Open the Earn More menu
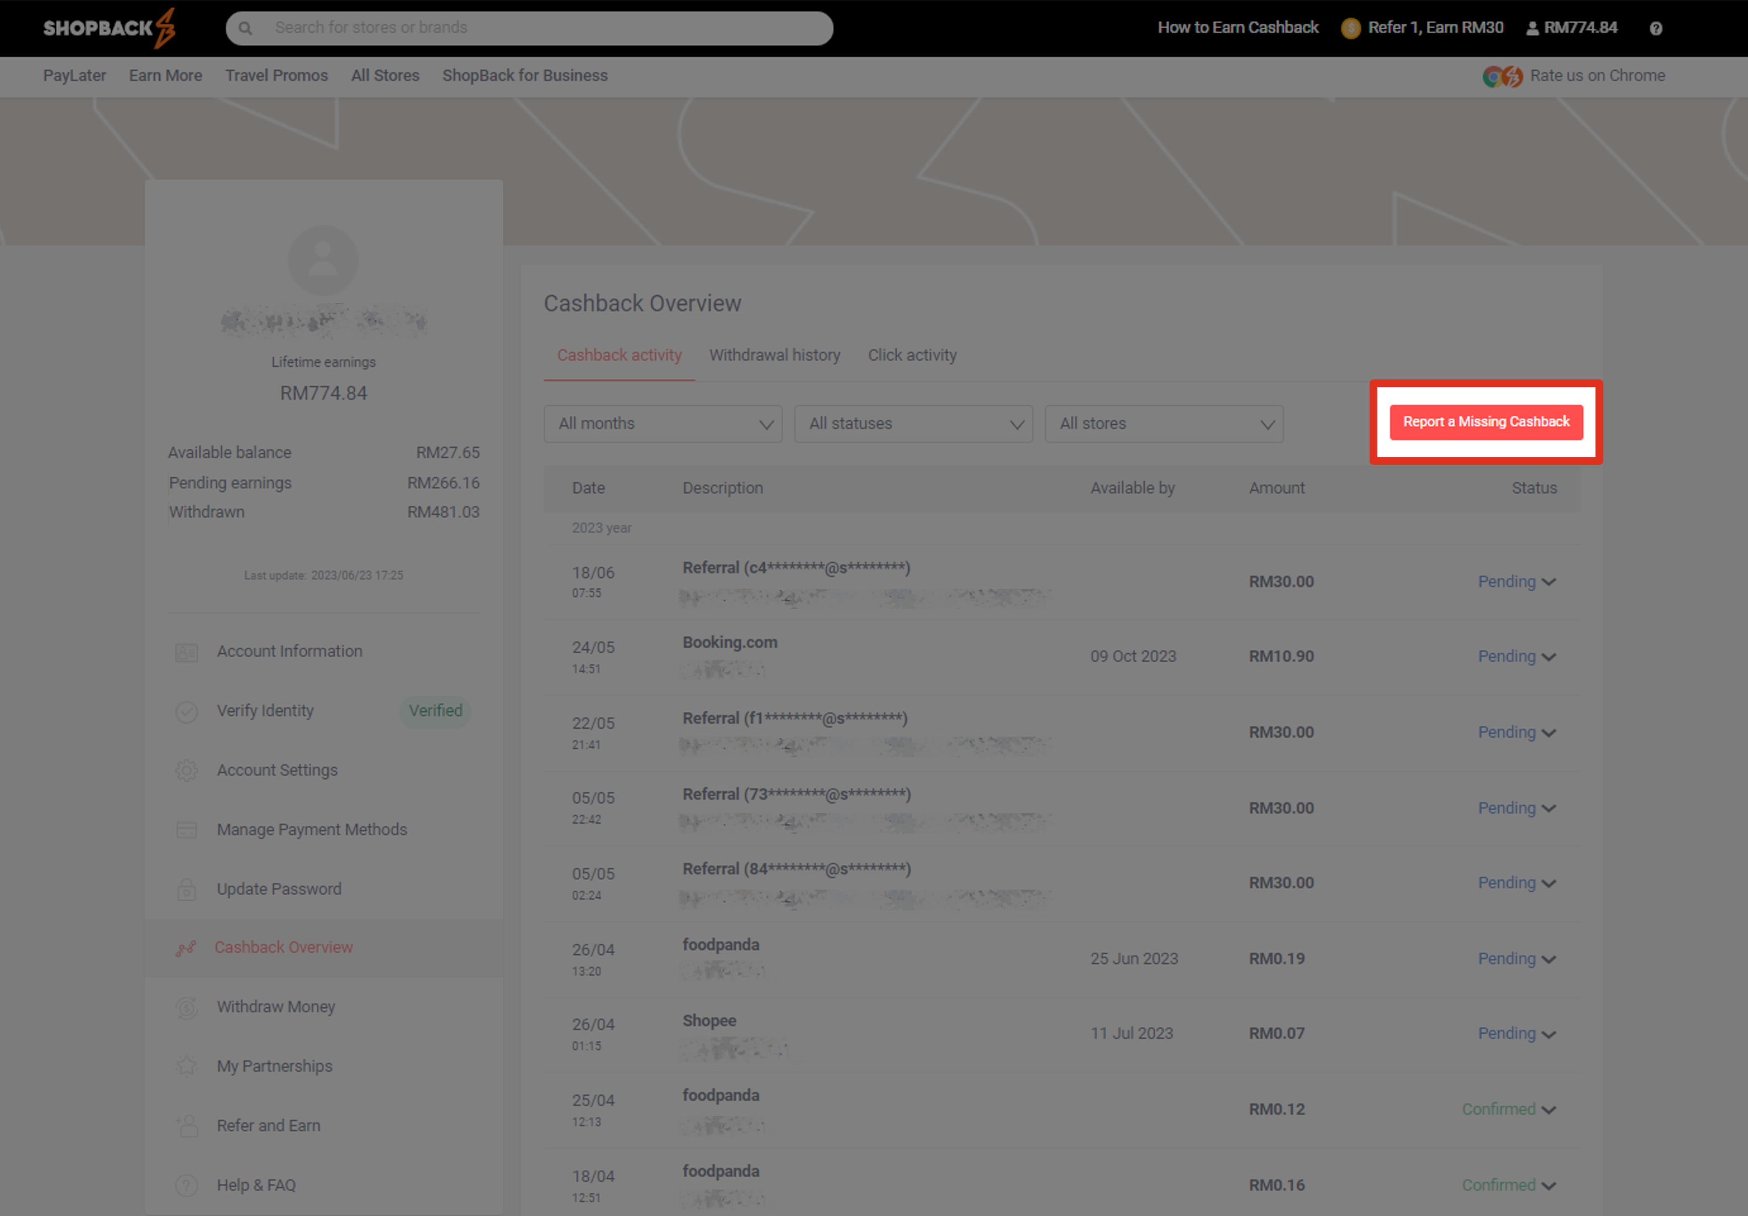The width and height of the screenshot is (1748, 1216). click(x=165, y=75)
